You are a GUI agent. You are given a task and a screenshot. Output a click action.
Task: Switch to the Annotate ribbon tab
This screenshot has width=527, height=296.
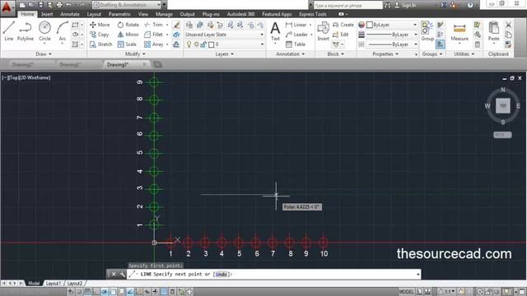(x=70, y=14)
